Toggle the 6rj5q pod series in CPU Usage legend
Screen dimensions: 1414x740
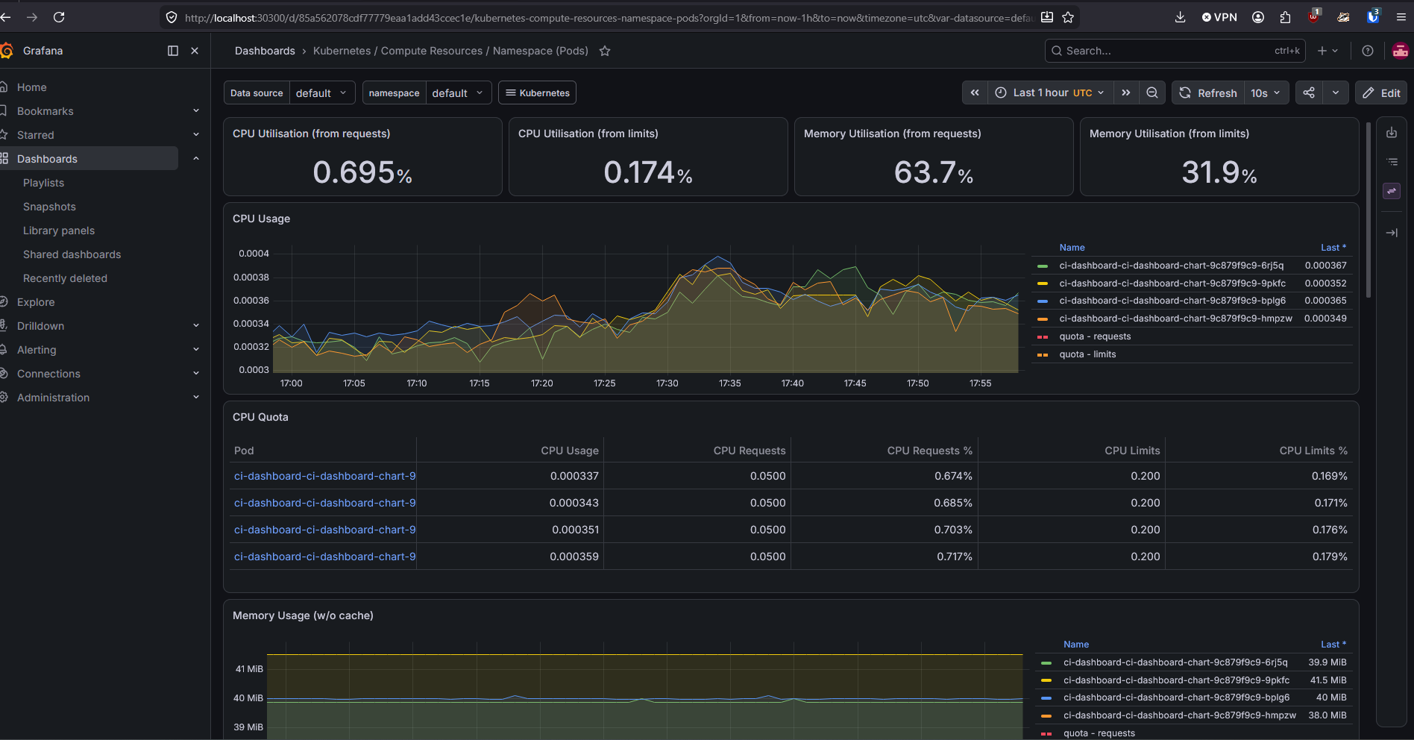[x=1171, y=266]
